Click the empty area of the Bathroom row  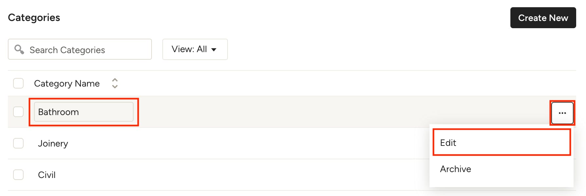coord(340,112)
